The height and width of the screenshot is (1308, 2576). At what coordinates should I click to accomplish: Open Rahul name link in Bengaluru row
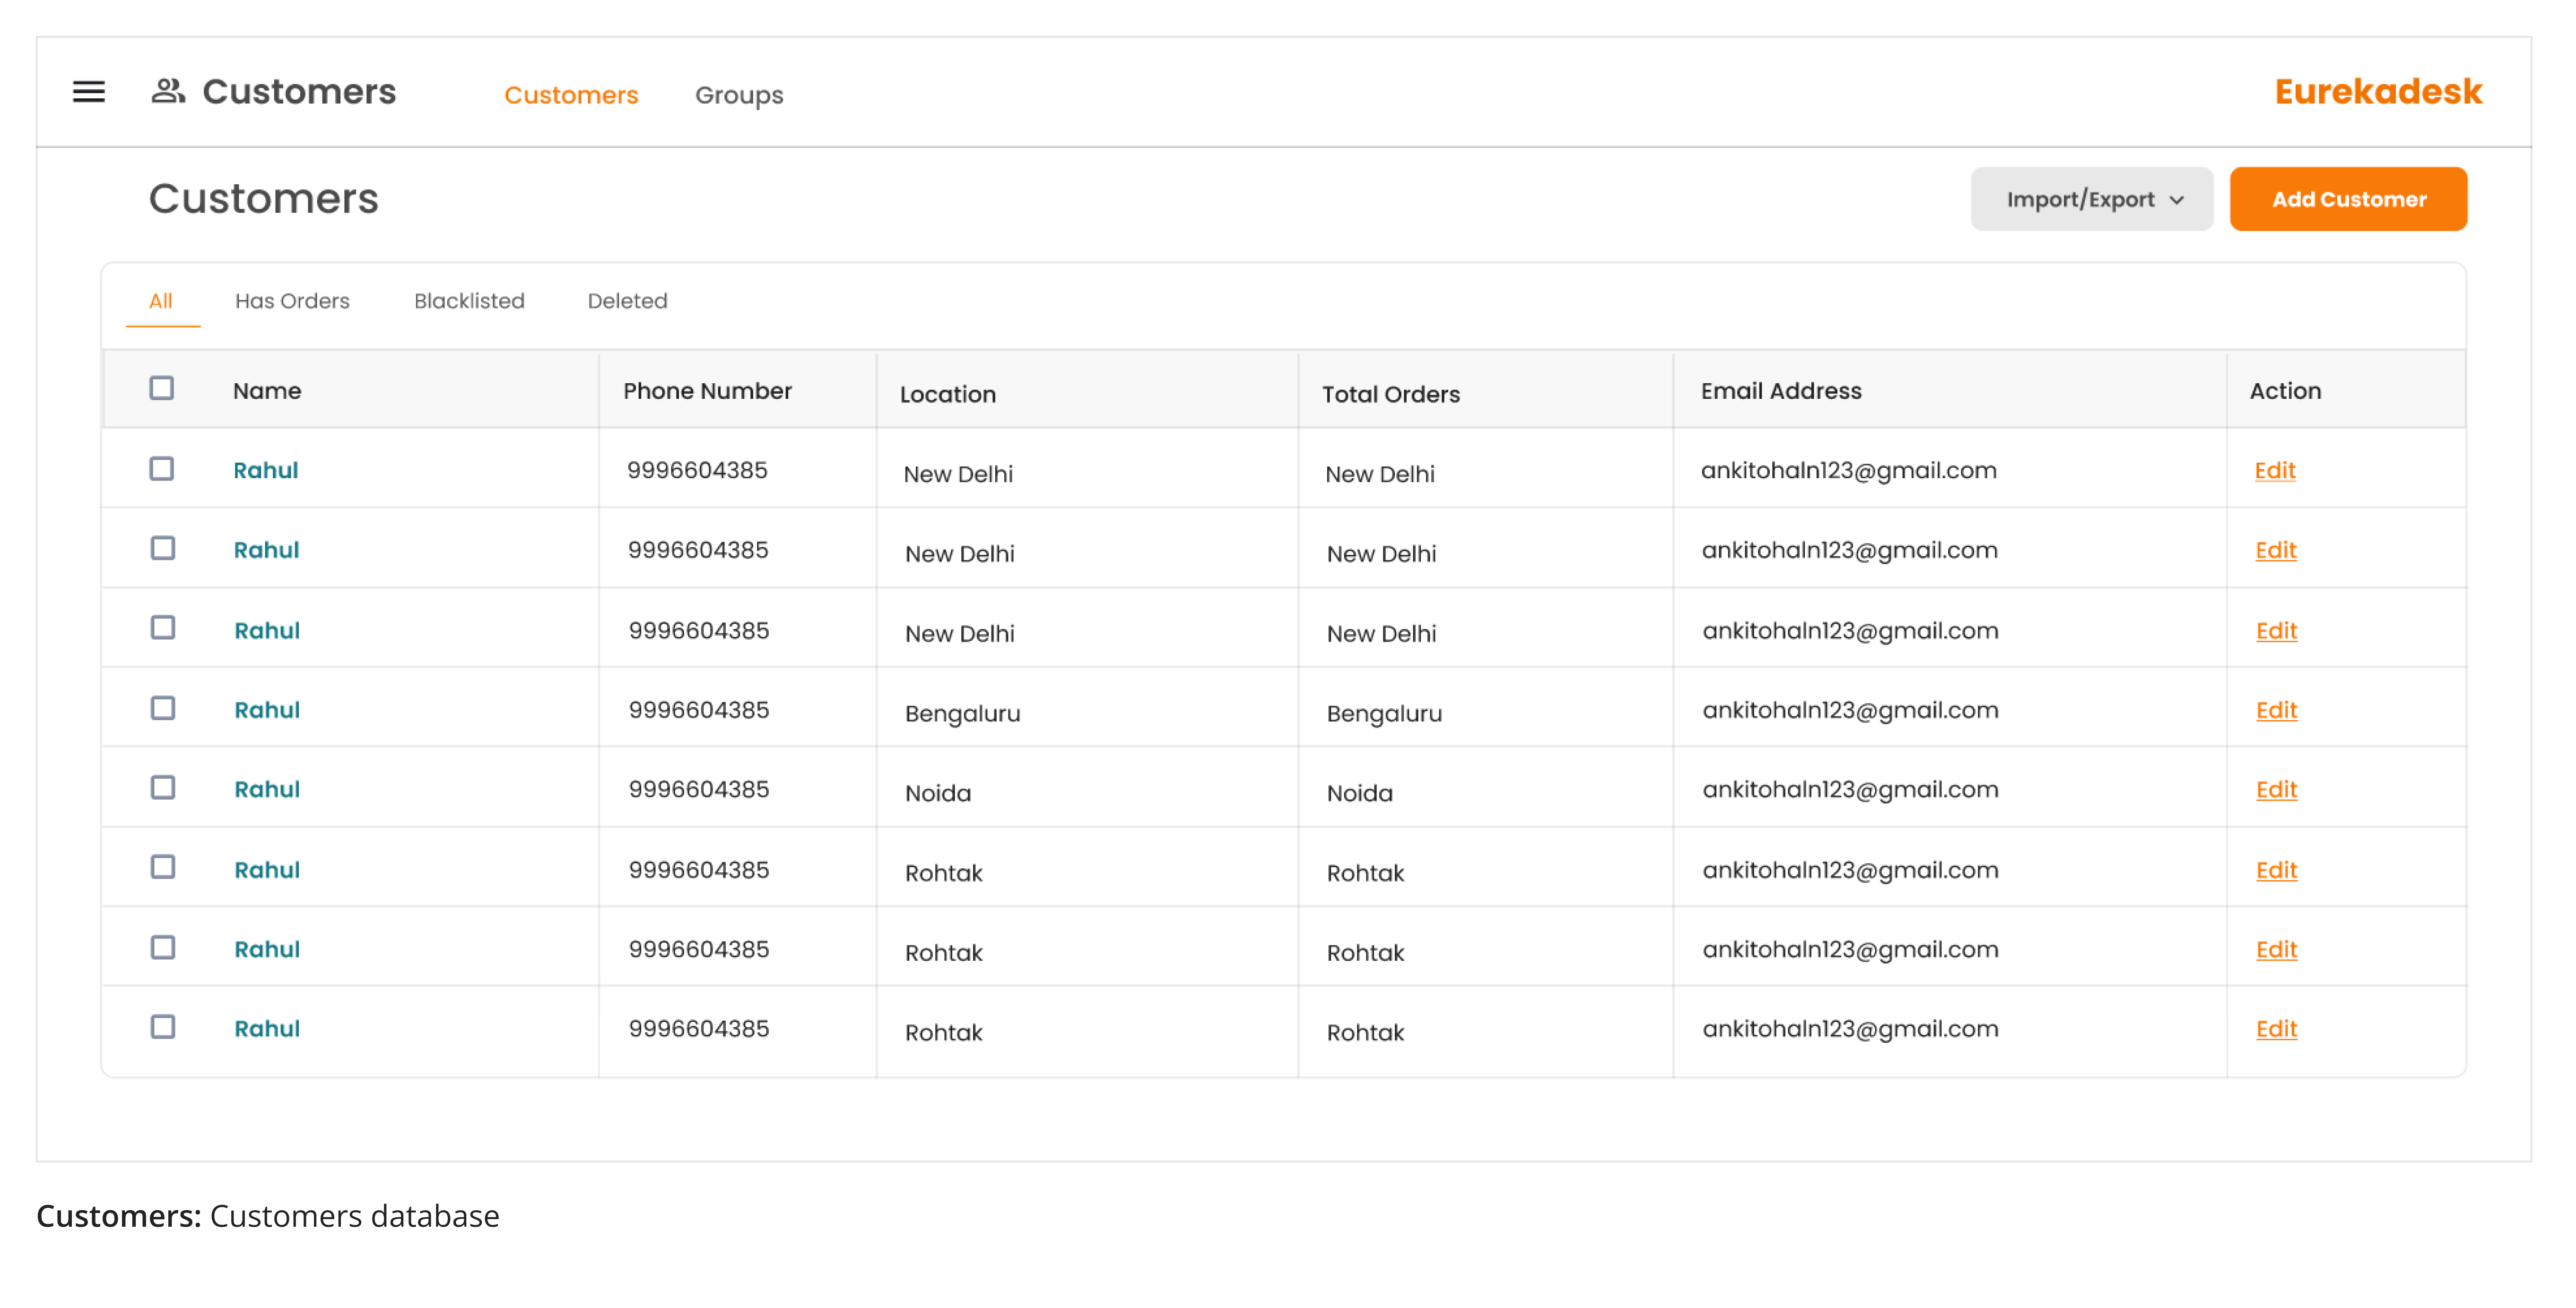(x=267, y=710)
